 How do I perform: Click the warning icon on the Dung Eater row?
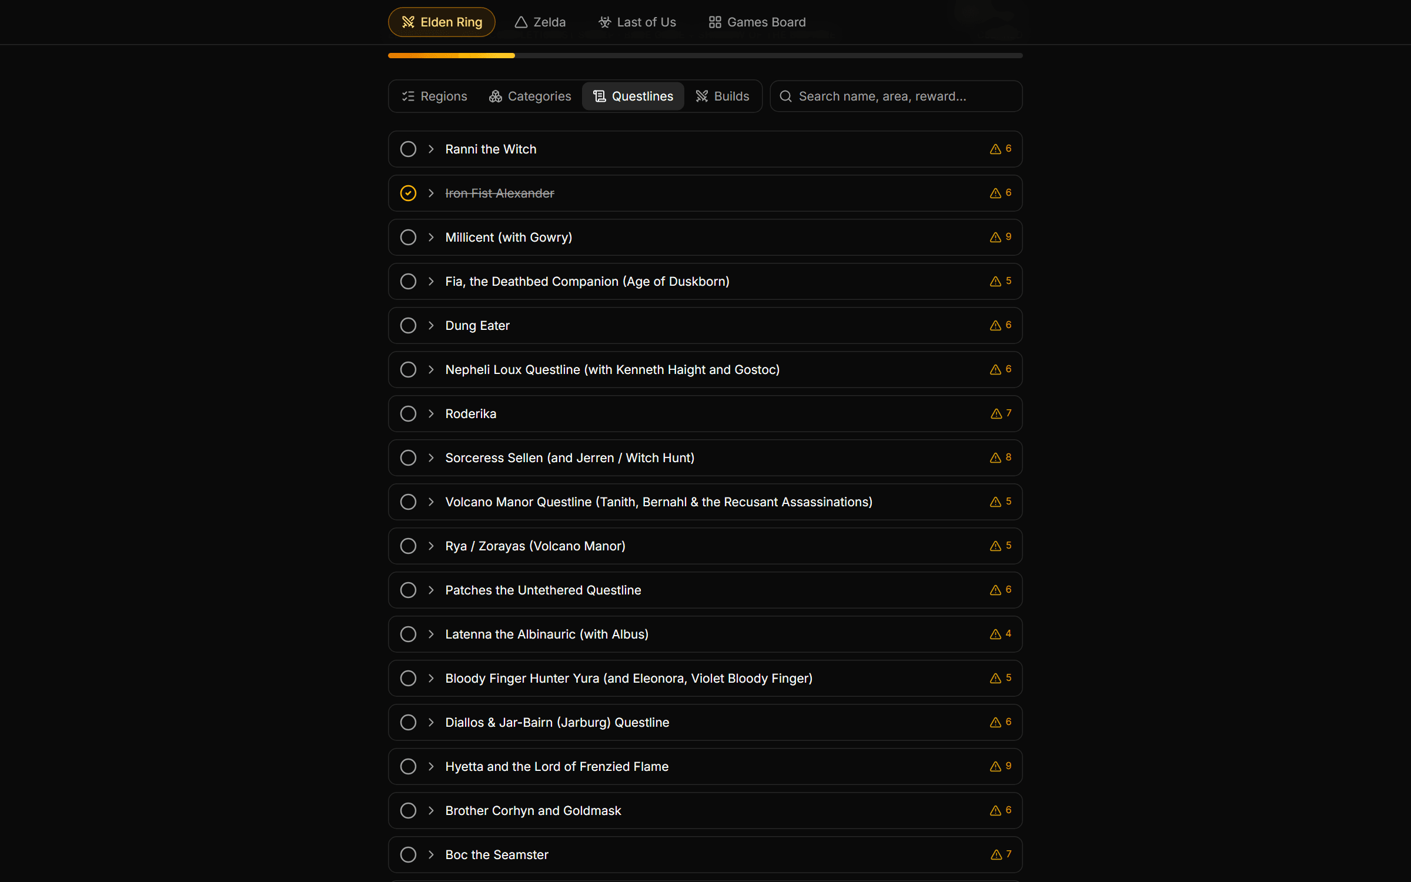point(995,326)
